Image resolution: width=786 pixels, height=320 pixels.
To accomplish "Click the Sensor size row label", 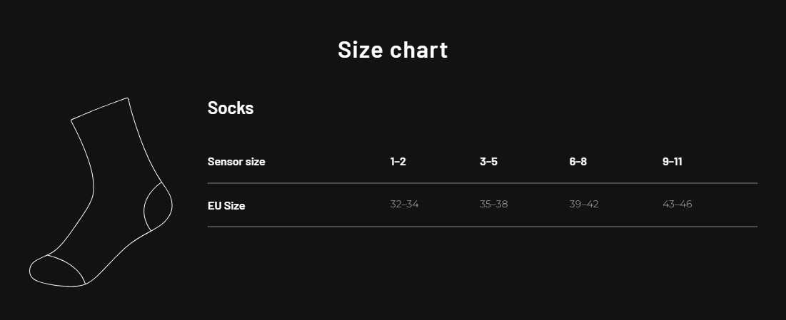I will 236,162.
